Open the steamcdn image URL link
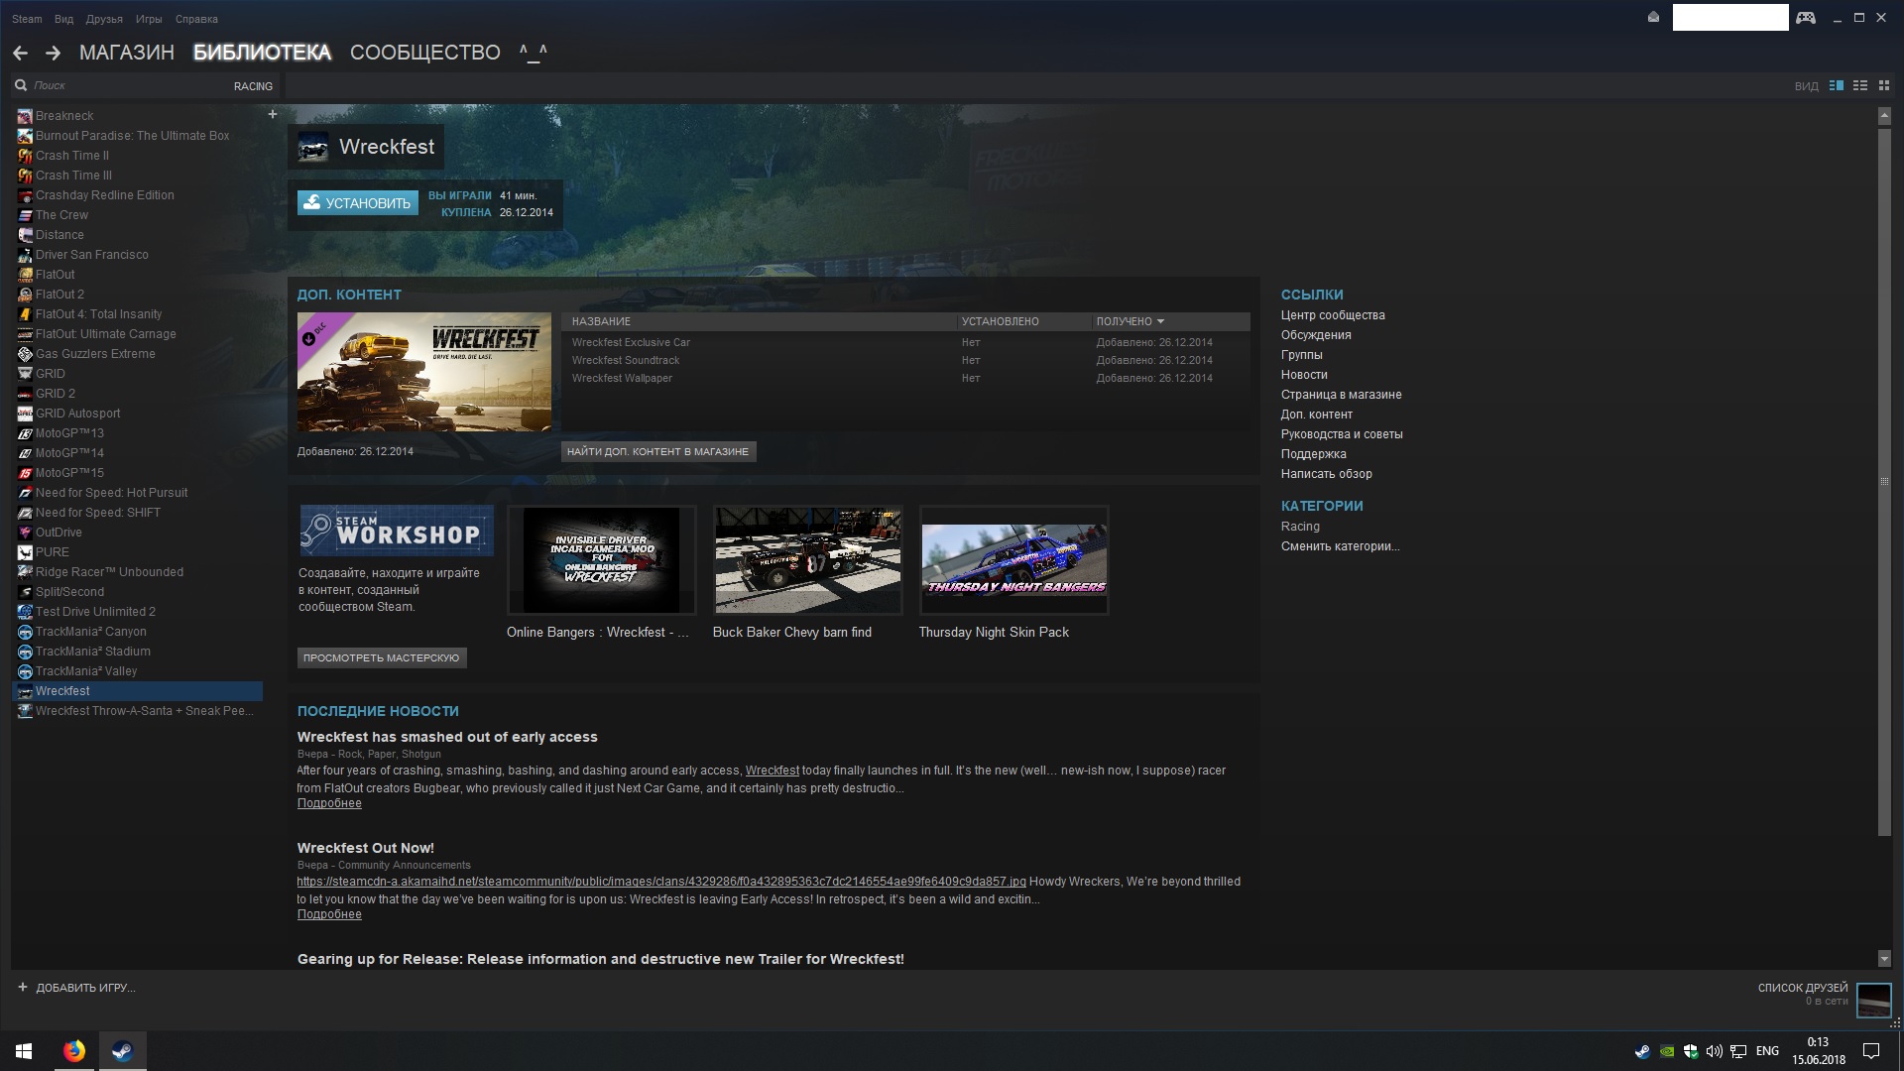The height and width of the screenshot is (1071, 1904). 661,882
